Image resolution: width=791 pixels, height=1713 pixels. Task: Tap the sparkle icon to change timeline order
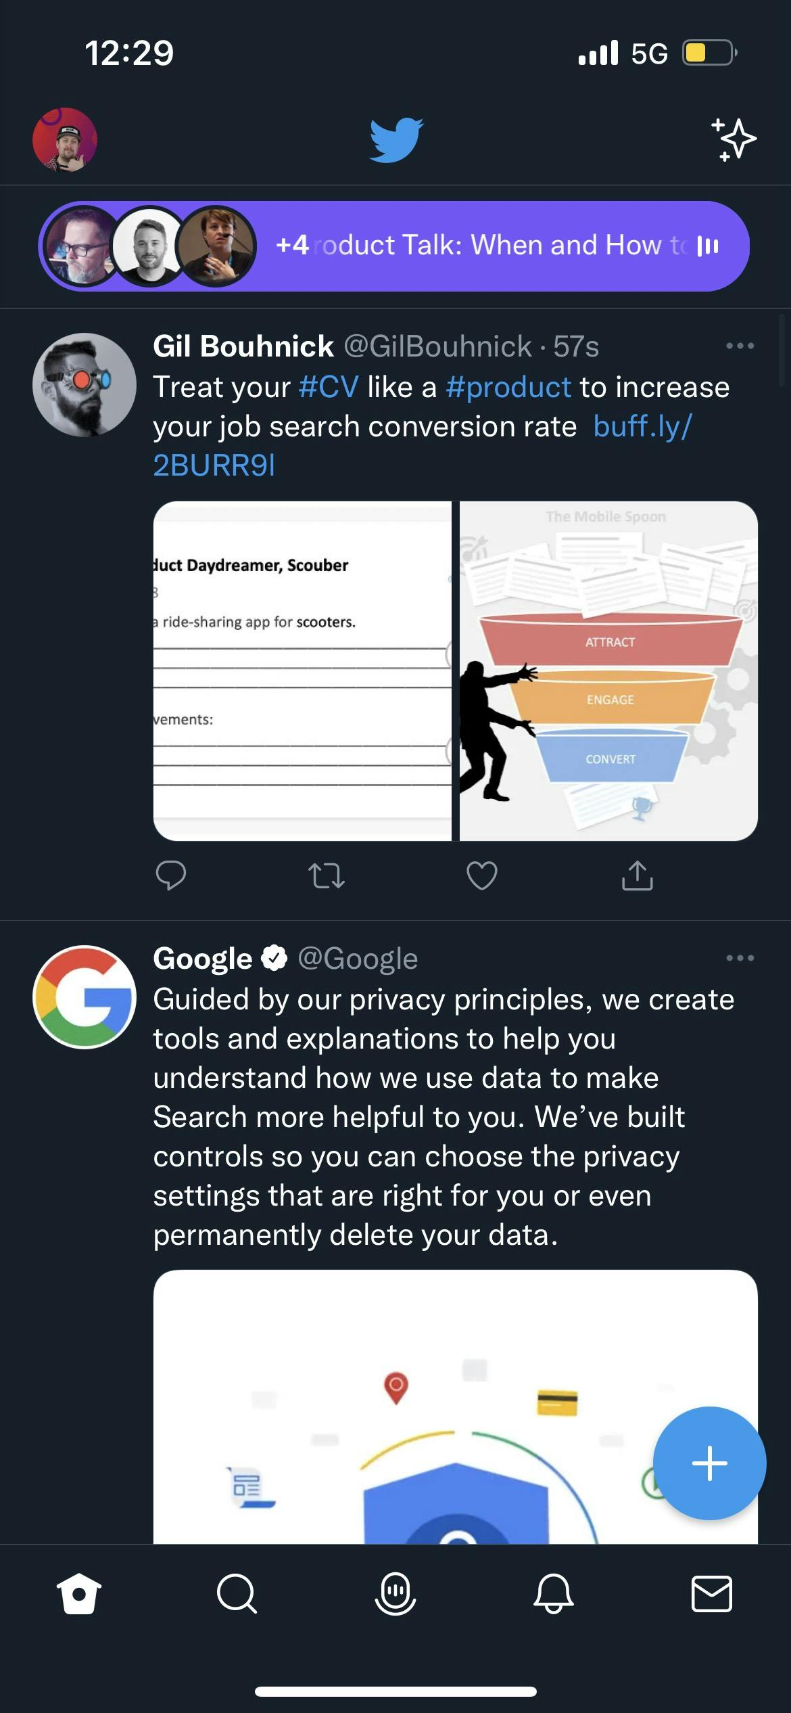[734, 139]
